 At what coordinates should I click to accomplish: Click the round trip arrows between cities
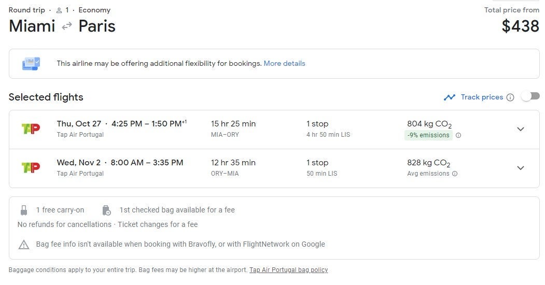[67, 26]
